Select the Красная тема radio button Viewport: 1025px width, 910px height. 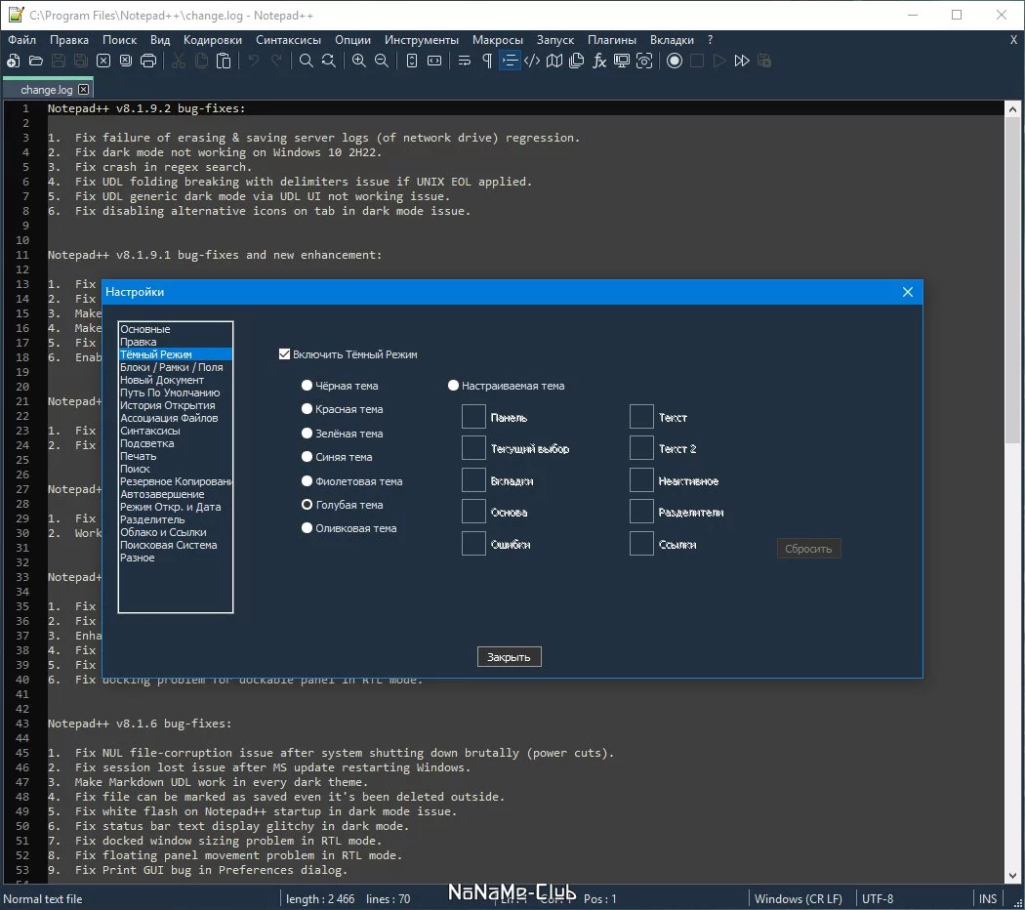click(x=307, y=408)
